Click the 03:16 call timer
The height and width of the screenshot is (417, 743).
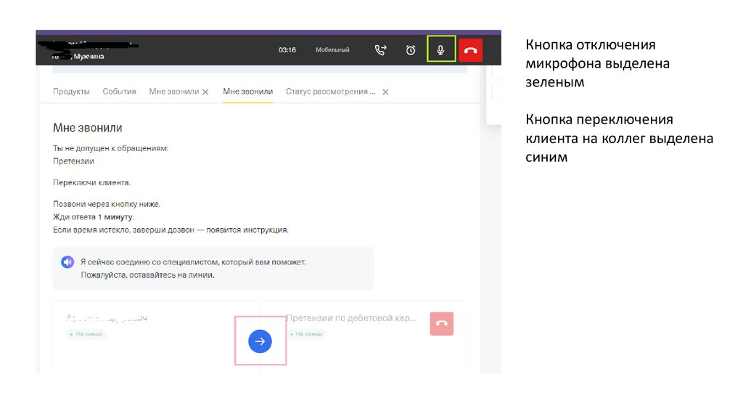tap(287, 50)
